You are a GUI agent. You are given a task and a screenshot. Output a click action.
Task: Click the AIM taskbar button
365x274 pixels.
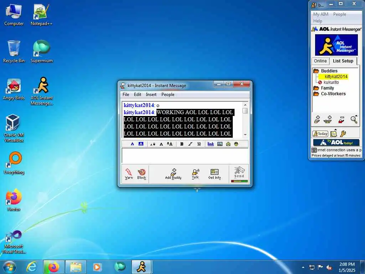142,267
